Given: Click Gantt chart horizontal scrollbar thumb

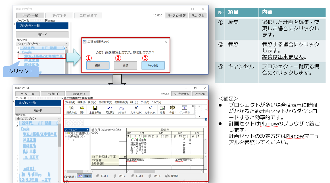Looking at the screenshot, I should pos(144,171).
